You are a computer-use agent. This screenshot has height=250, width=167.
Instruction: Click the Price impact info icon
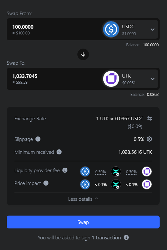click(46, 183)
